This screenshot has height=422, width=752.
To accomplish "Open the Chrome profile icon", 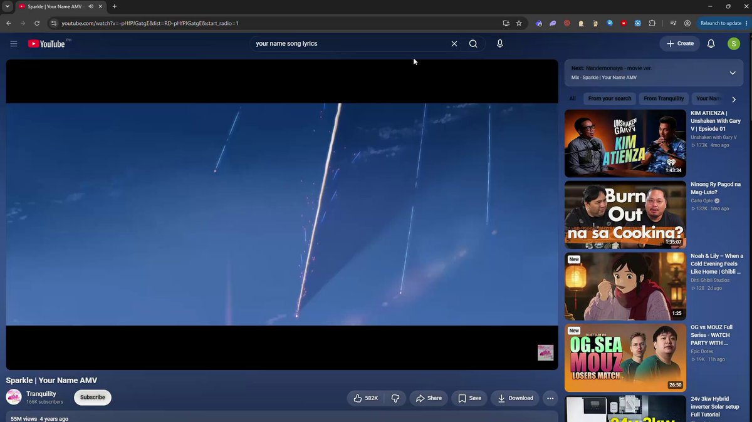I will click(687, 23).
